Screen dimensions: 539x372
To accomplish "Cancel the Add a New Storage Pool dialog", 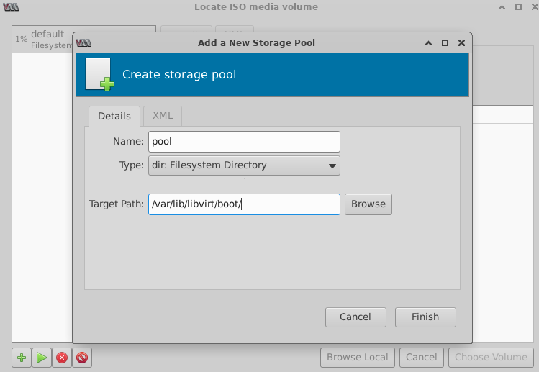I will pos(355,317).
